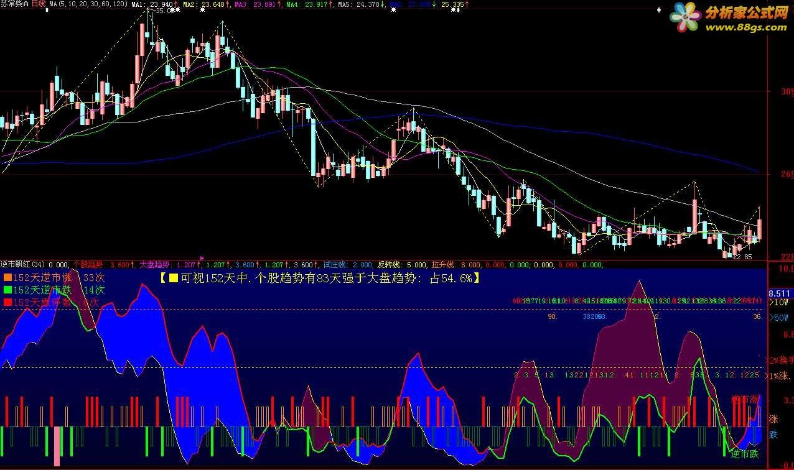Select the MA2: 23.648 value
Viewport: 794px width, 470px height.
(x=205, y=4)
